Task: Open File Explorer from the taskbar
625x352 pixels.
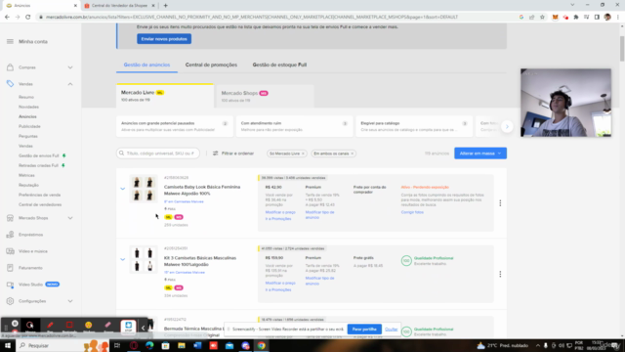Action: point(182,345)
